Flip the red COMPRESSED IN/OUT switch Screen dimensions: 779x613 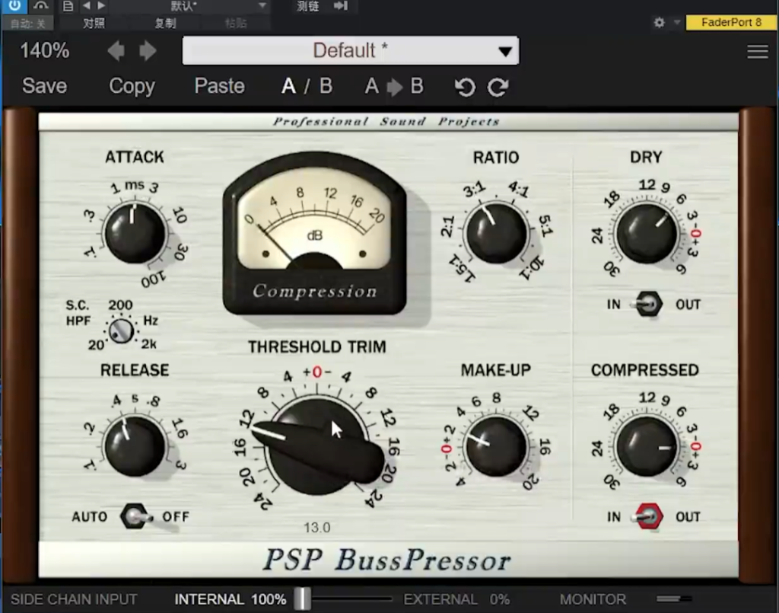click(x=648, y=516)
